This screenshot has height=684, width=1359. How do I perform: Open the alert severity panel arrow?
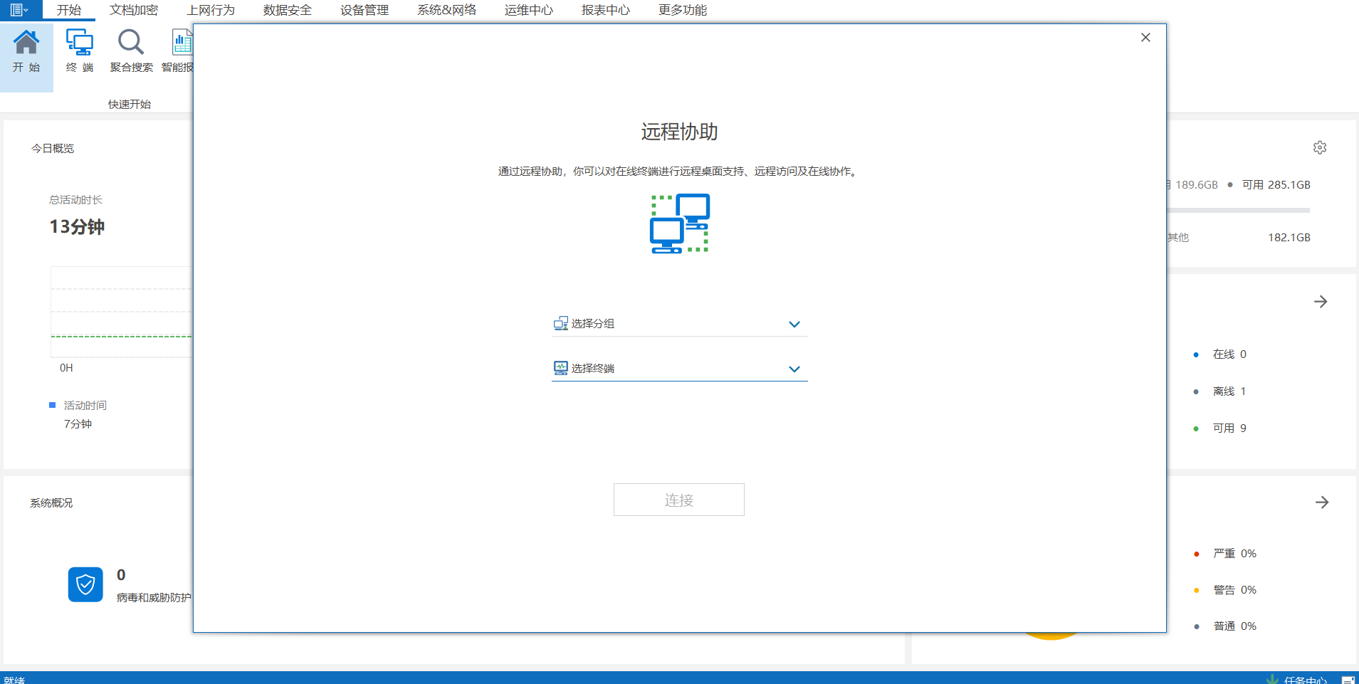point(1321,503)
